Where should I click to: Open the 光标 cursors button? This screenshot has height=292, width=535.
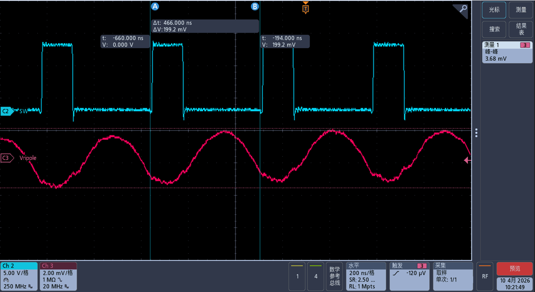click(494, 10)
